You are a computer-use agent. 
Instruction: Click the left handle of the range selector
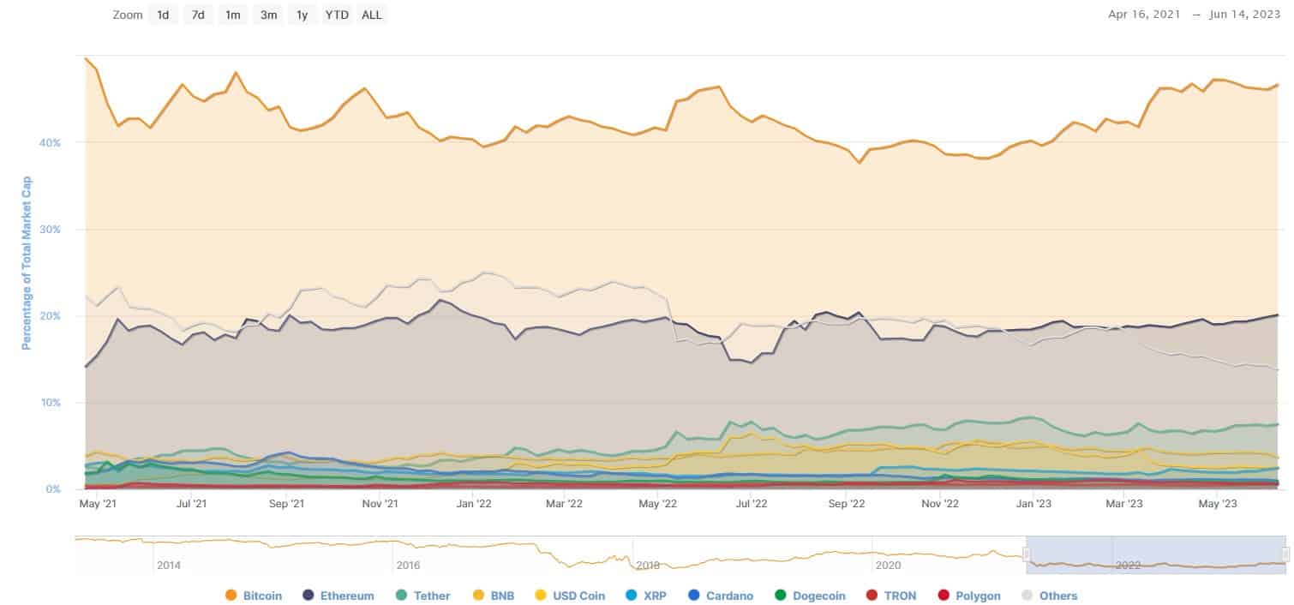pos(1026,553)
